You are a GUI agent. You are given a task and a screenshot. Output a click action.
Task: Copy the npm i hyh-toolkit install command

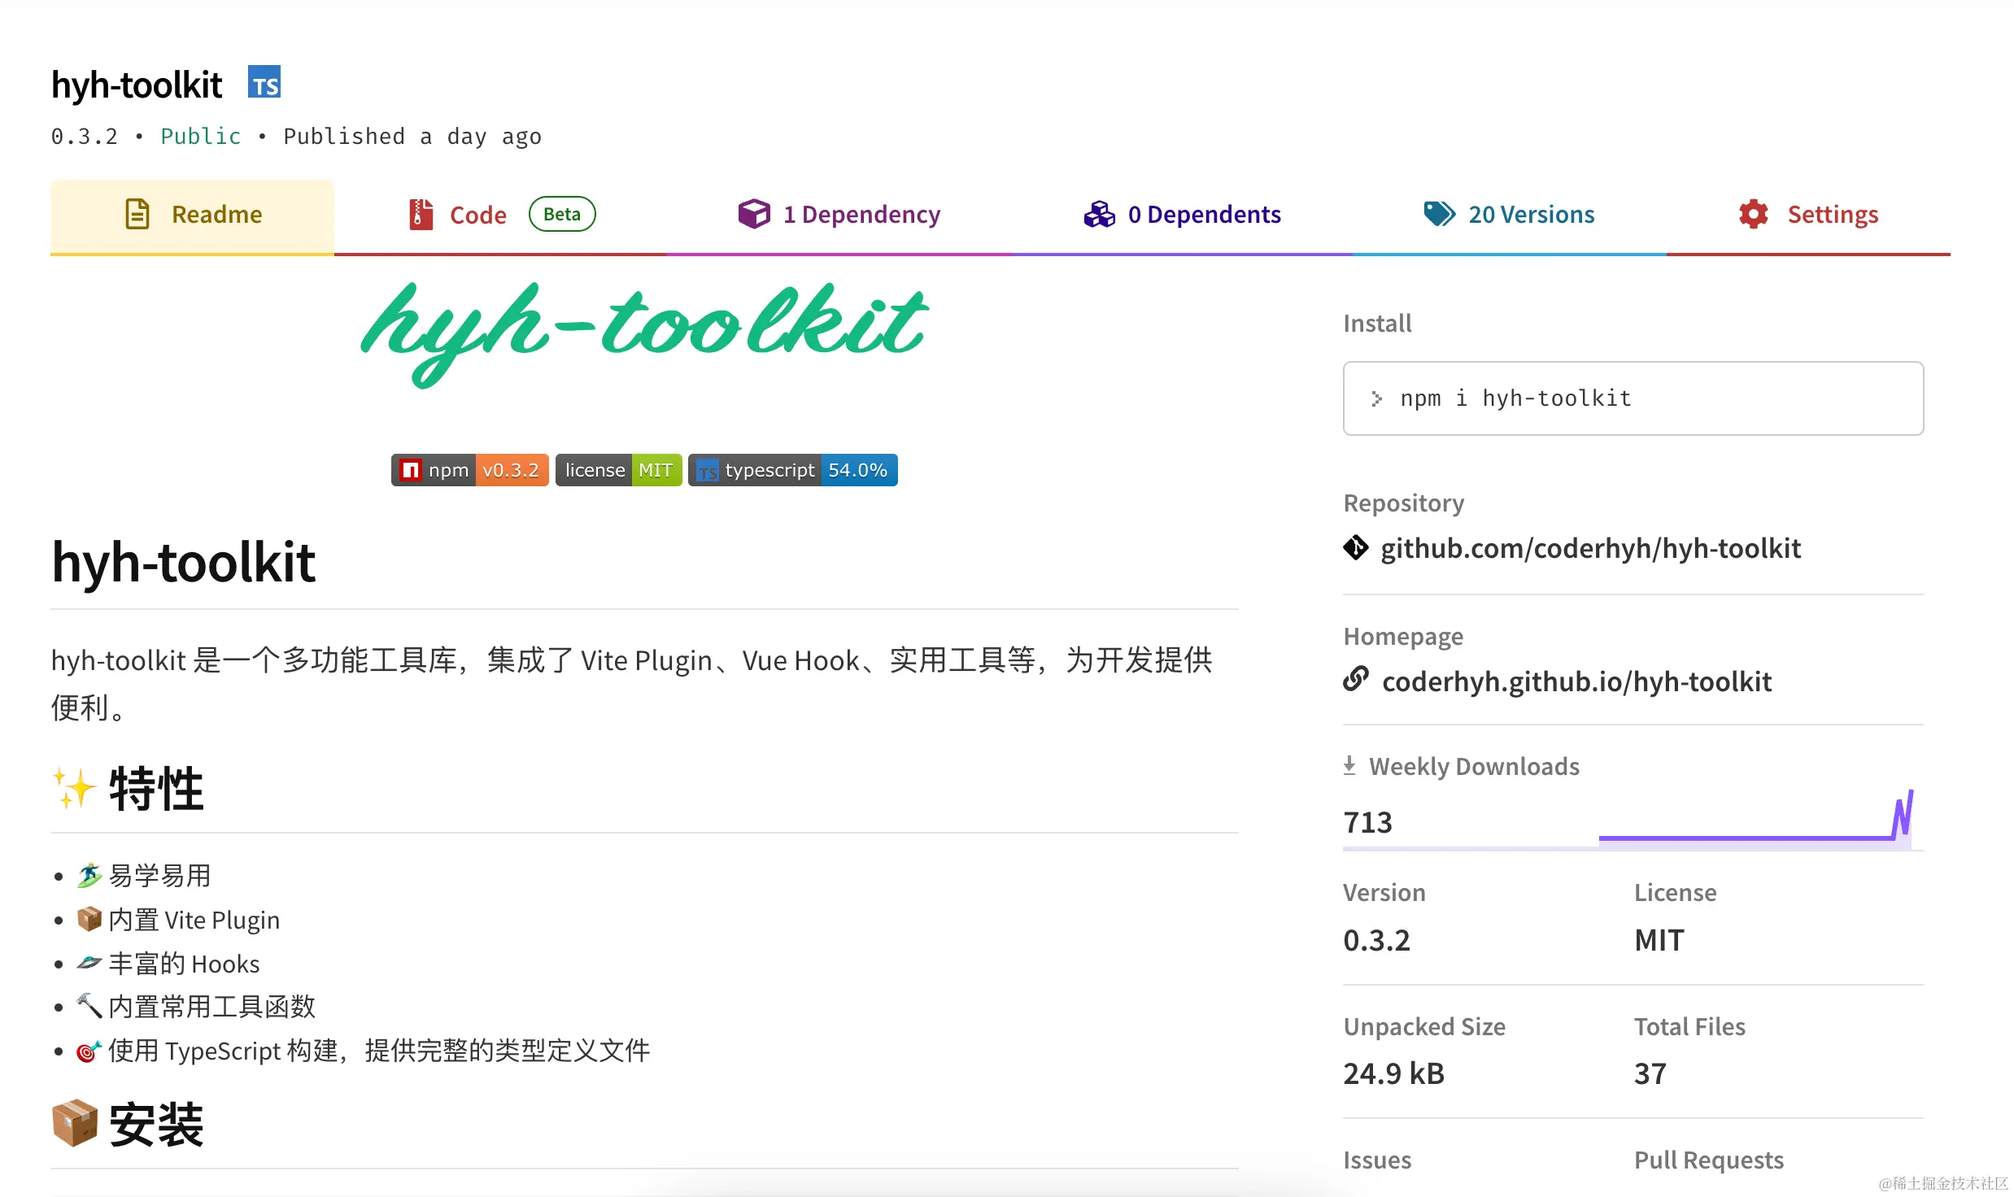coord(1633,398)
